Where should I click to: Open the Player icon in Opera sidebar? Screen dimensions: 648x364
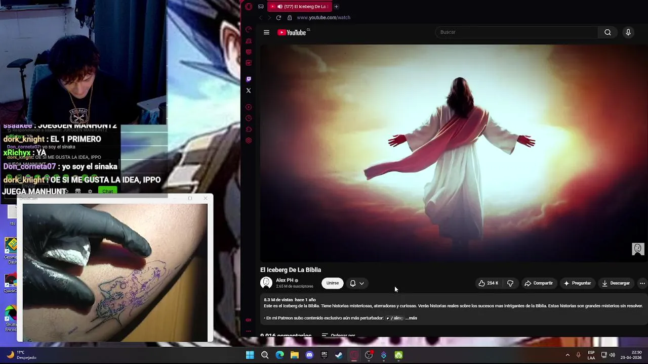249,107
